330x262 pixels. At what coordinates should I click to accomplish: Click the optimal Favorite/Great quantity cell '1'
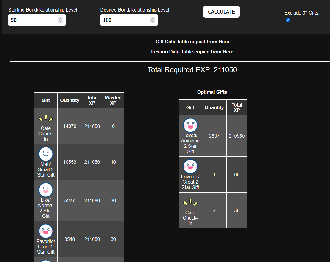(x=214, y=174)
